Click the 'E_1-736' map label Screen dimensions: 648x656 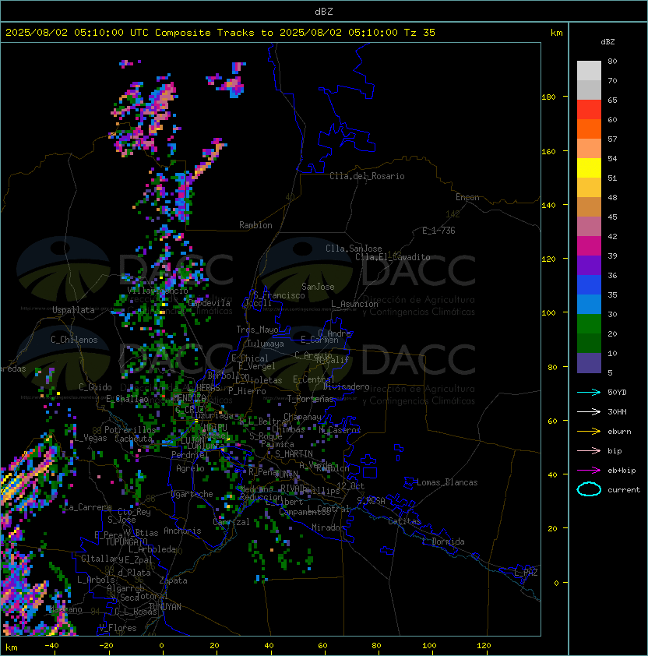tap(438, 231)
